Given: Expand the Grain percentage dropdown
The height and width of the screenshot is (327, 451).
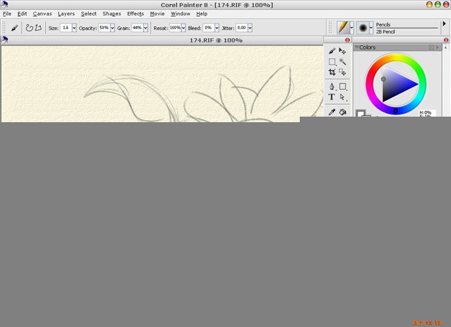Looking at the screenshot, I should click(146, 28).
